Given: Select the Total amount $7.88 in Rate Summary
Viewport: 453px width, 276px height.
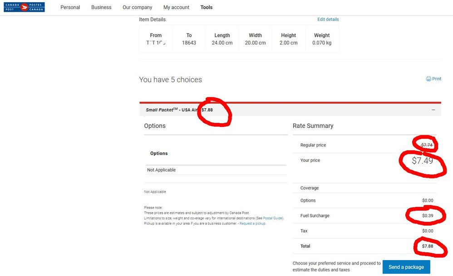Looking at the screenshot, I should (428, 246).
